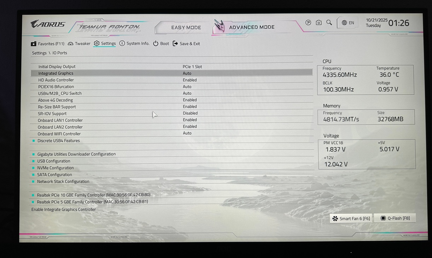Open Initial Display Output PCIe 1 Slot options
This screenshot has width=432, height=258.
(192, 66)
